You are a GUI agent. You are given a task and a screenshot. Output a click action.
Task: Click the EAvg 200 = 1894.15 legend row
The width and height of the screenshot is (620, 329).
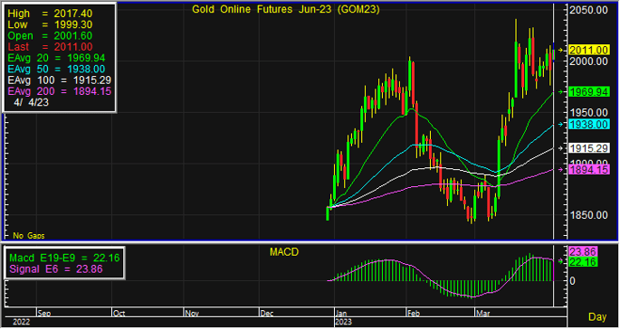coord(60,91)
